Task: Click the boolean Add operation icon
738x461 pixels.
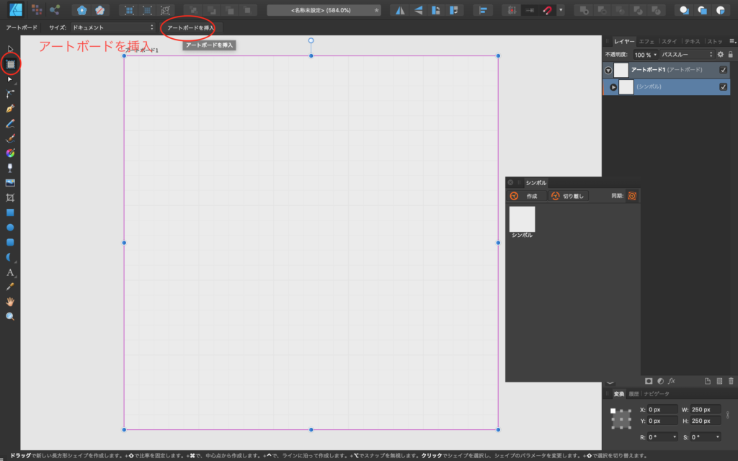Action: [584, 10]
